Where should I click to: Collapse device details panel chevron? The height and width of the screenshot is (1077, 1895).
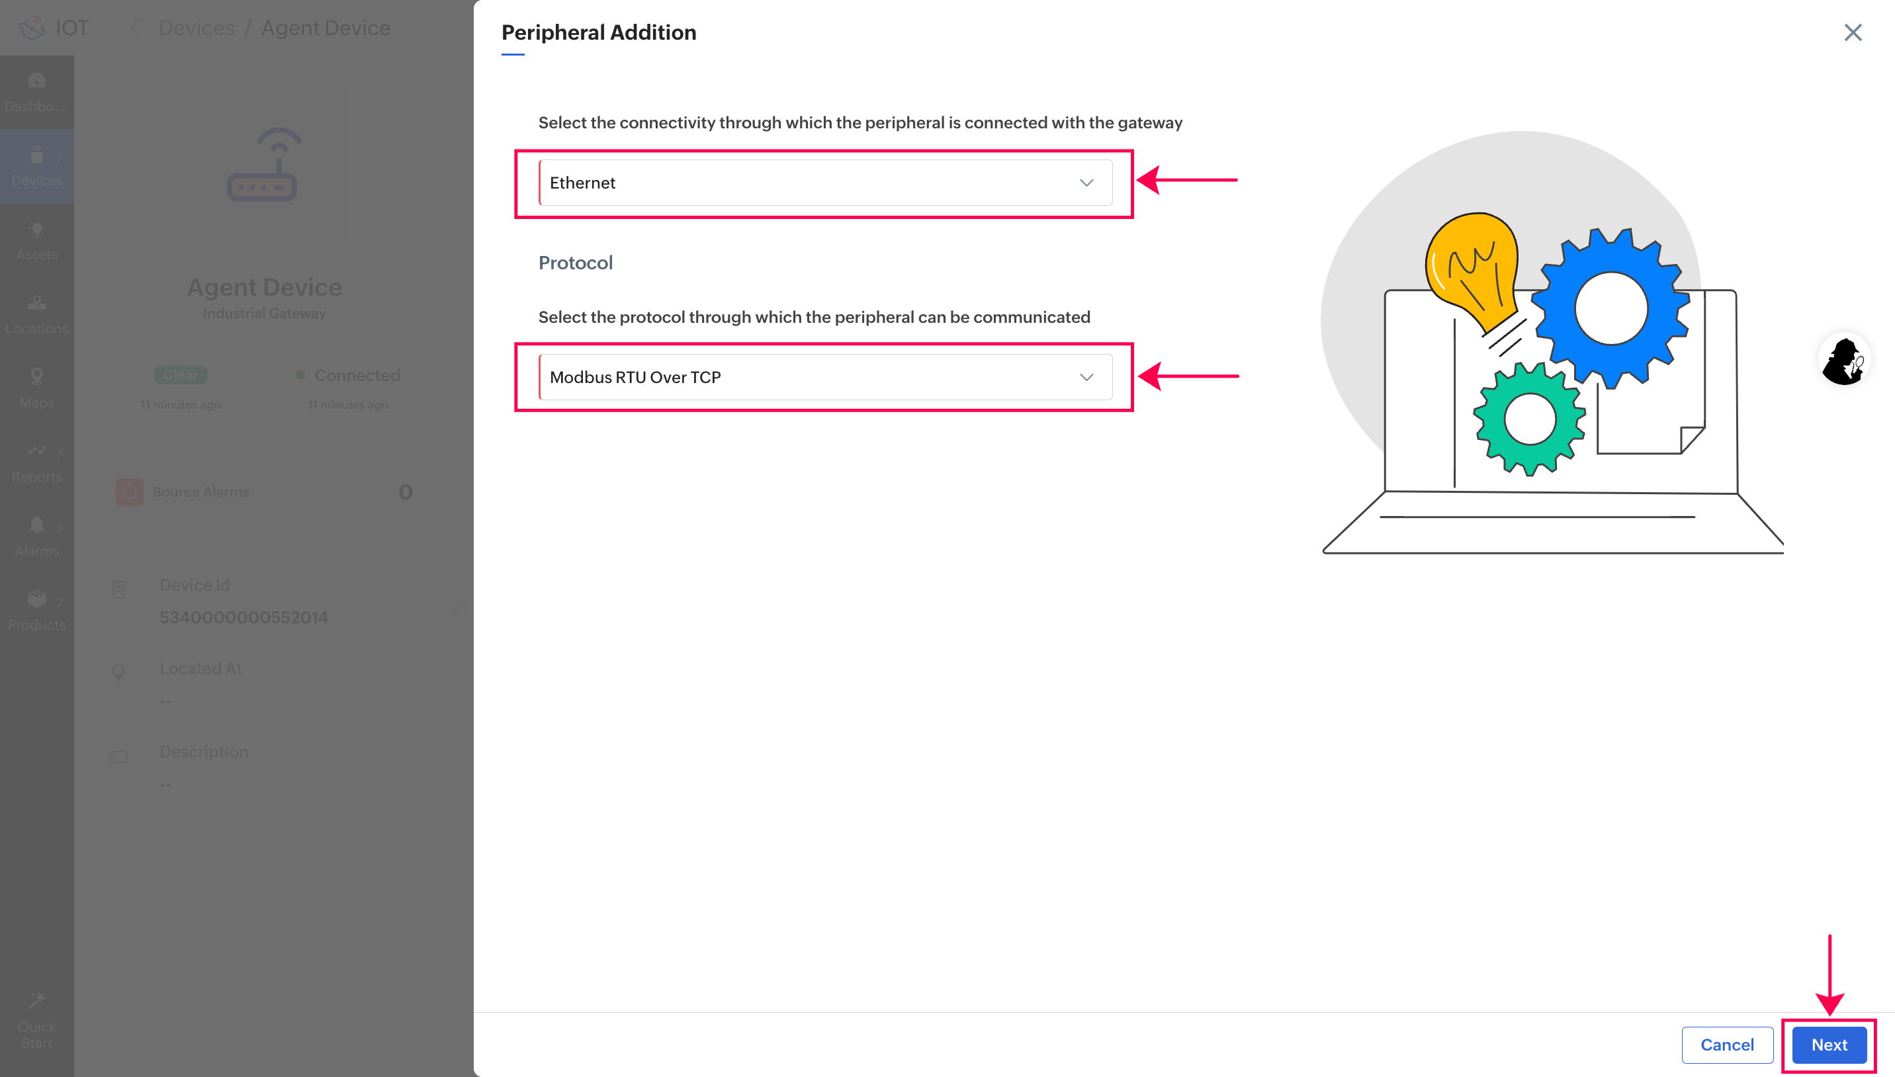click(456, 610)
